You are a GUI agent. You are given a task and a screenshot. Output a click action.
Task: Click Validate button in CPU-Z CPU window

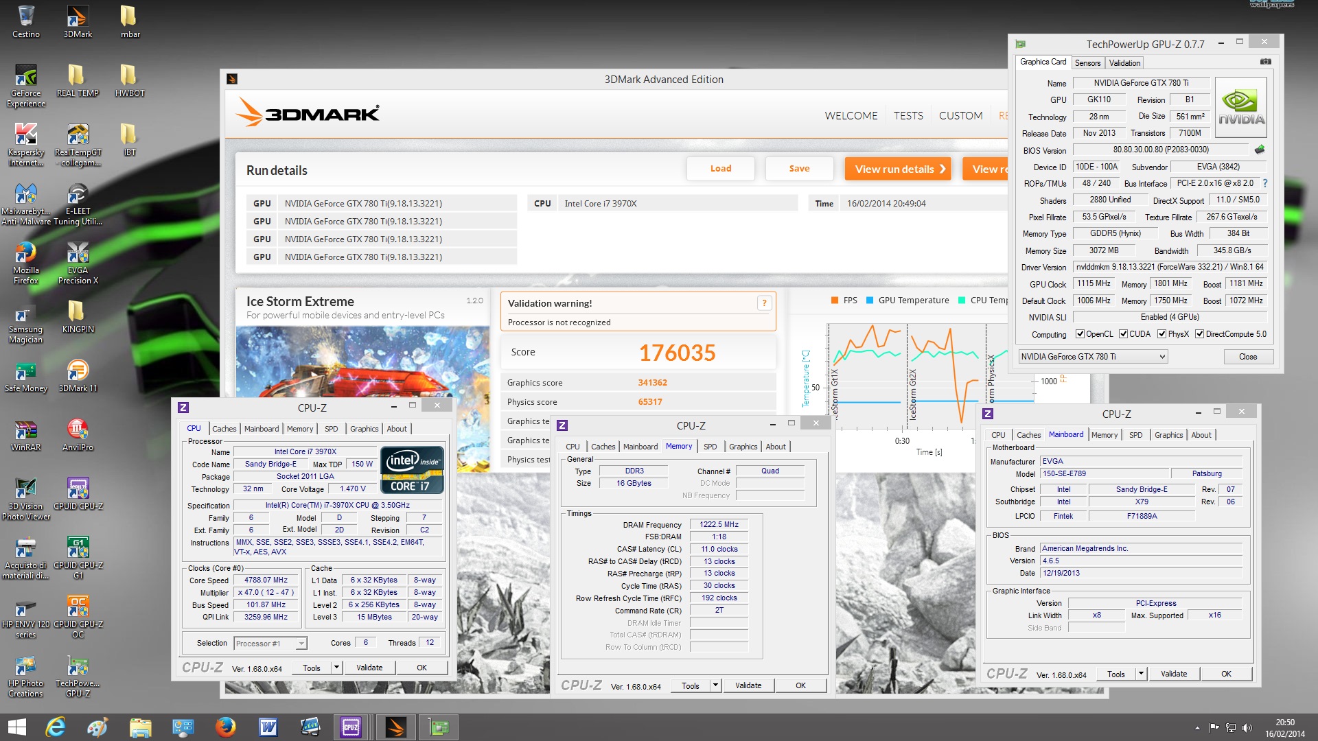[x=369, y=668]
